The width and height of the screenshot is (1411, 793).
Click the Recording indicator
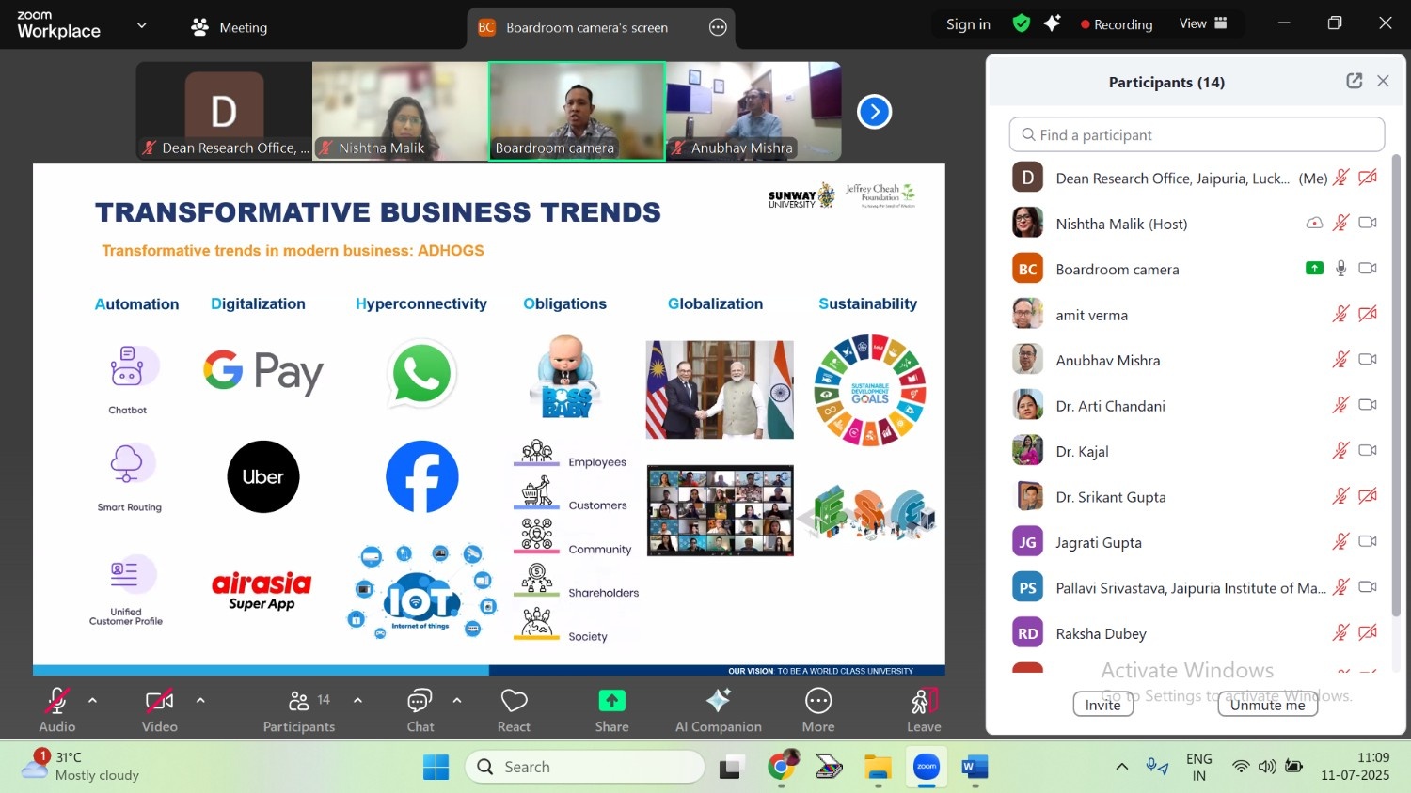point(1117,24)
